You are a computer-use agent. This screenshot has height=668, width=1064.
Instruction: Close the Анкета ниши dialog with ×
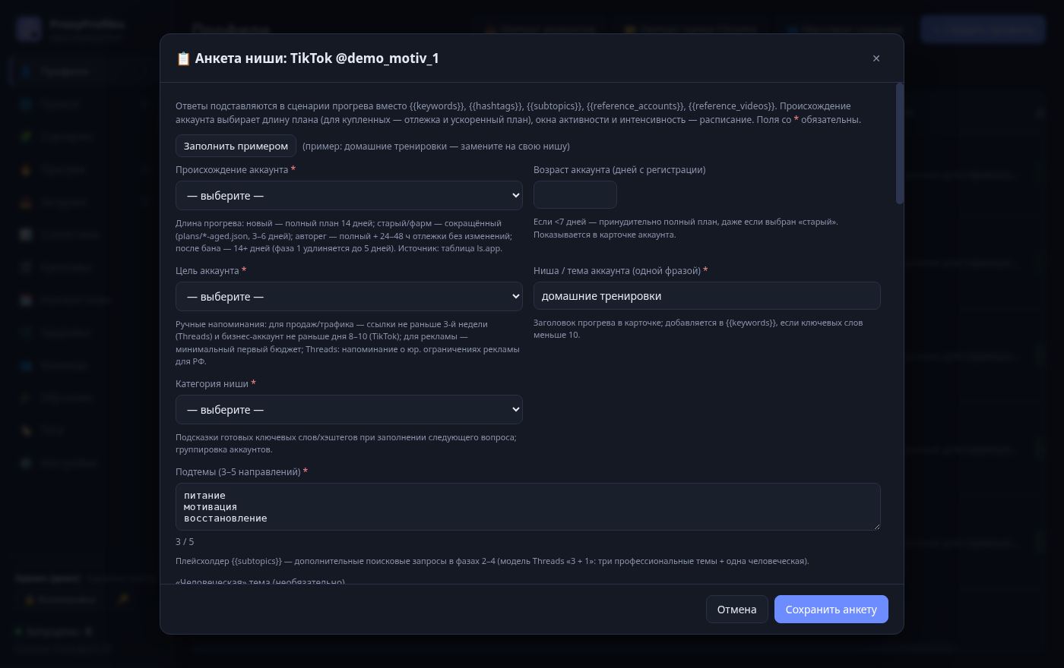point(876,58)
